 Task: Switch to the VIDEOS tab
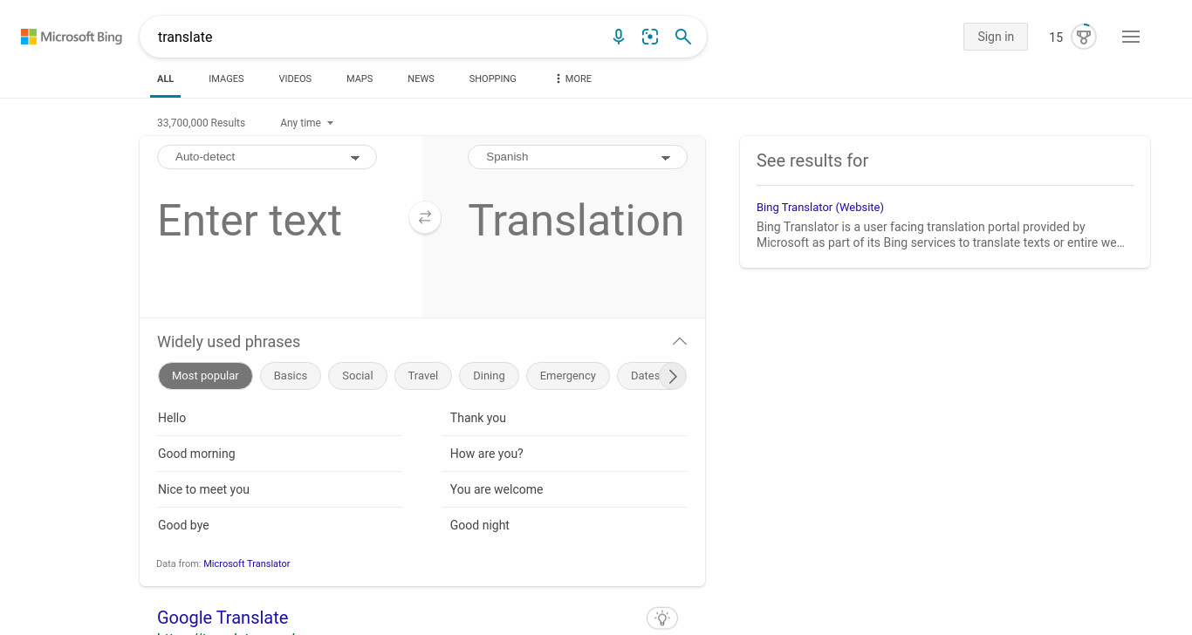295,79
